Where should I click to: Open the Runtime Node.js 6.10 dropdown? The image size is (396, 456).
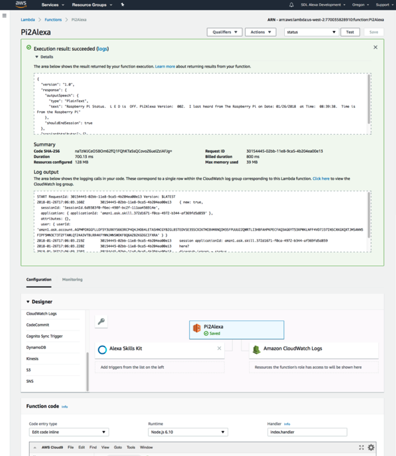[188, 432]
